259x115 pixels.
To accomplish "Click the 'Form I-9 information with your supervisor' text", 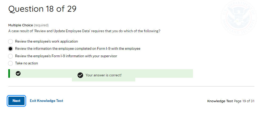I will [x=66, y=56].
